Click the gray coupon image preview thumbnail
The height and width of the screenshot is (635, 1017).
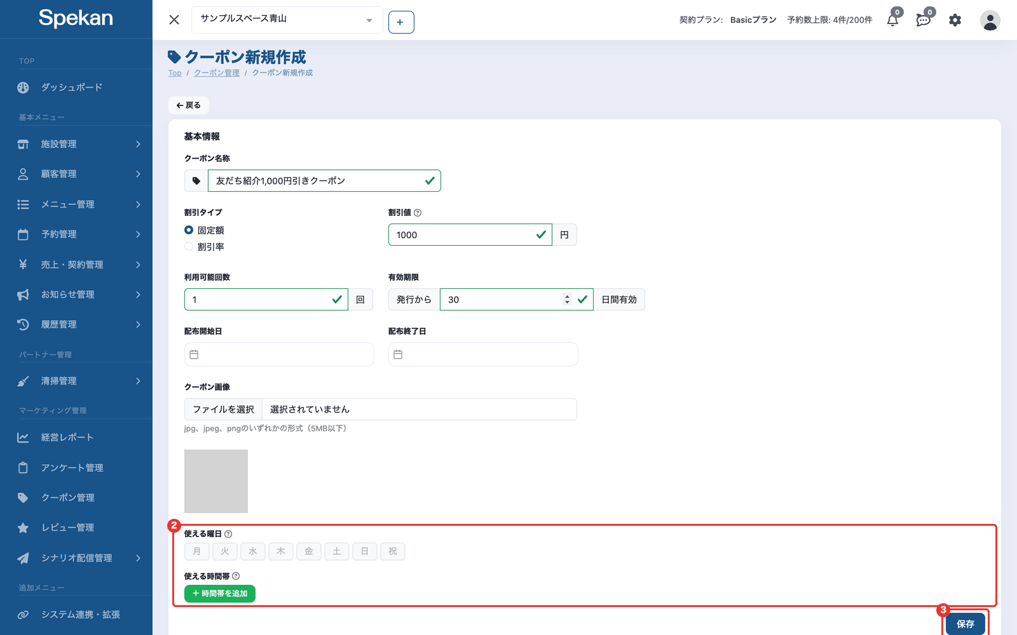point(216,481)
